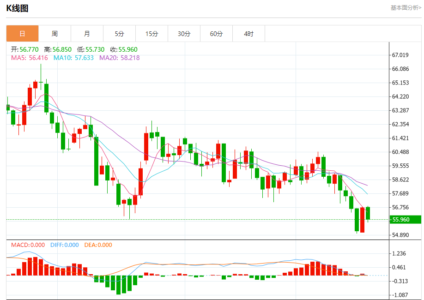Switch to the 周 weekly tab

coord(55,34)
